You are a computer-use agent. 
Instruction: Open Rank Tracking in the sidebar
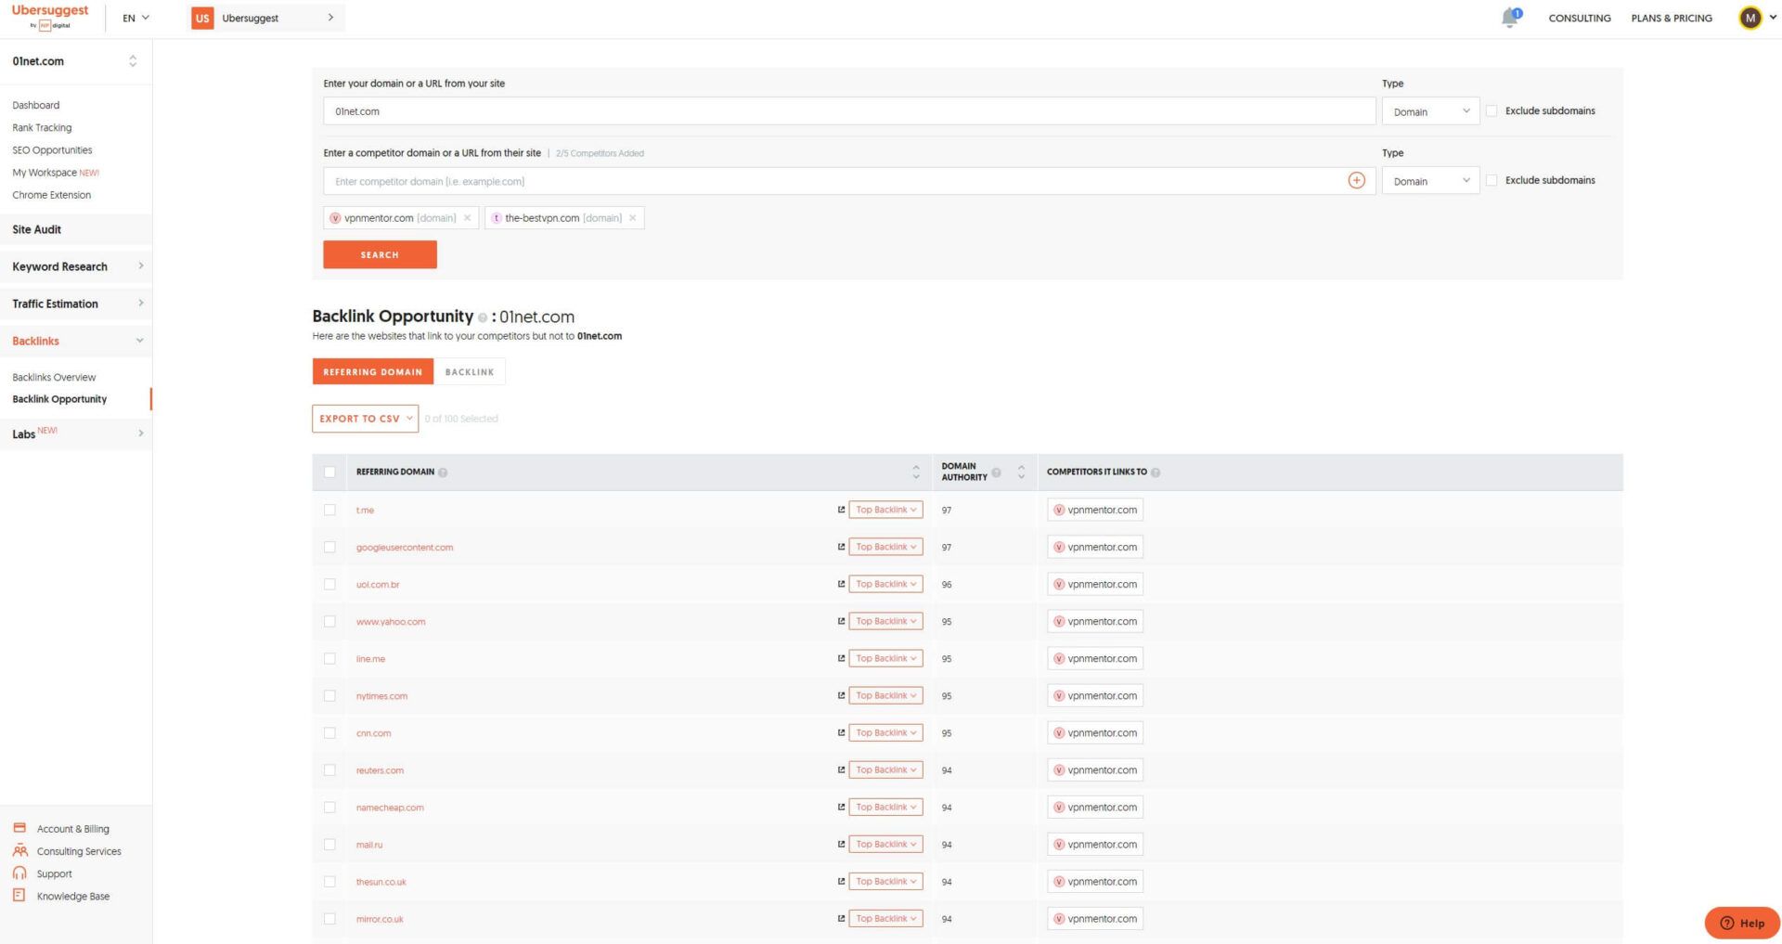coord(42,127)
